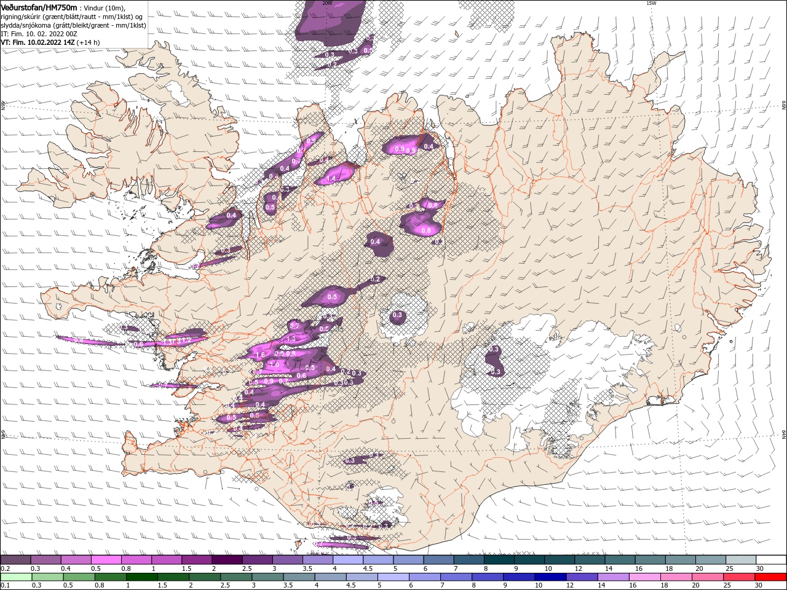This screenshot has height=590, width=787.
Task: Select the bottom-row violet swatch between 12 and 14
Action: (582, 577)
